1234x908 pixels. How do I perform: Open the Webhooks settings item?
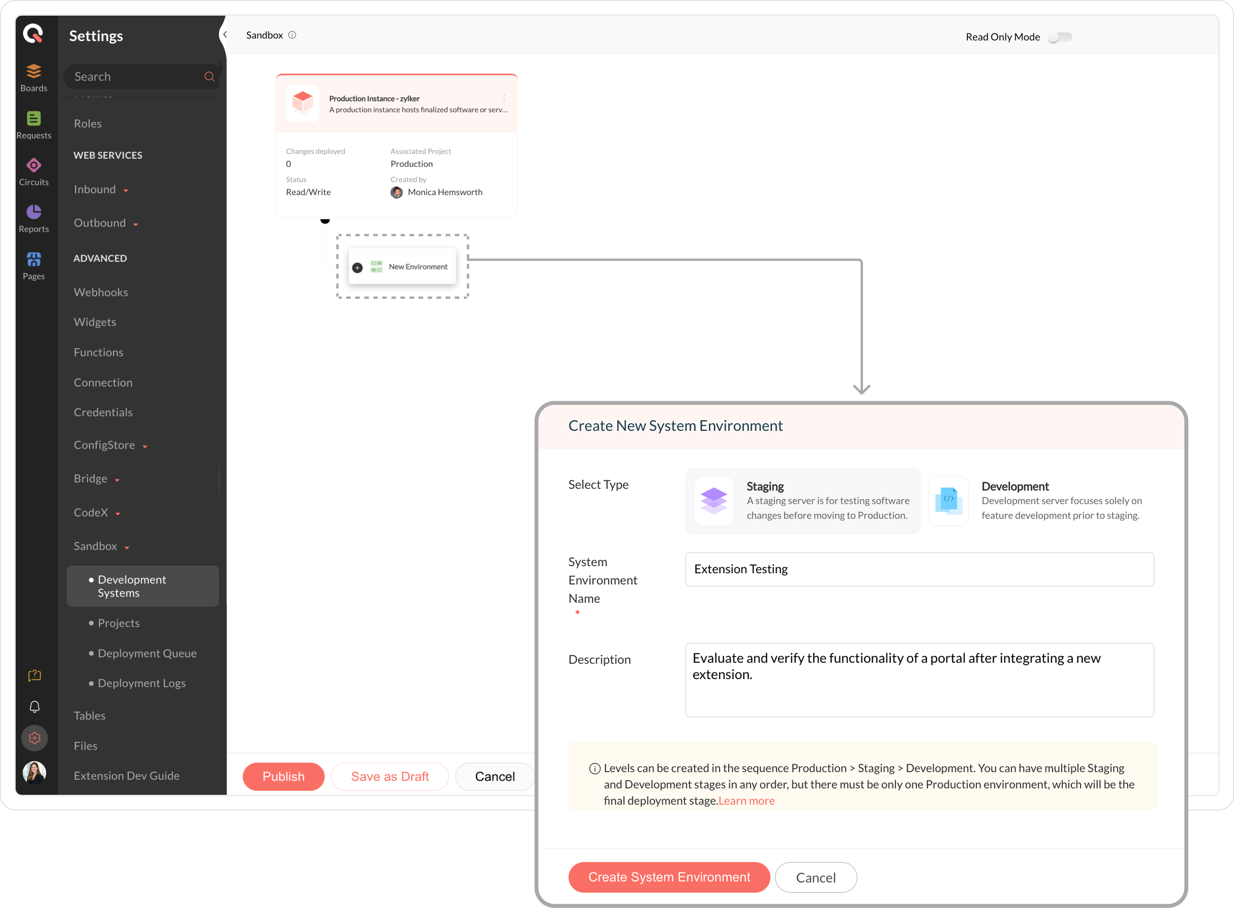tap(101, 292)
